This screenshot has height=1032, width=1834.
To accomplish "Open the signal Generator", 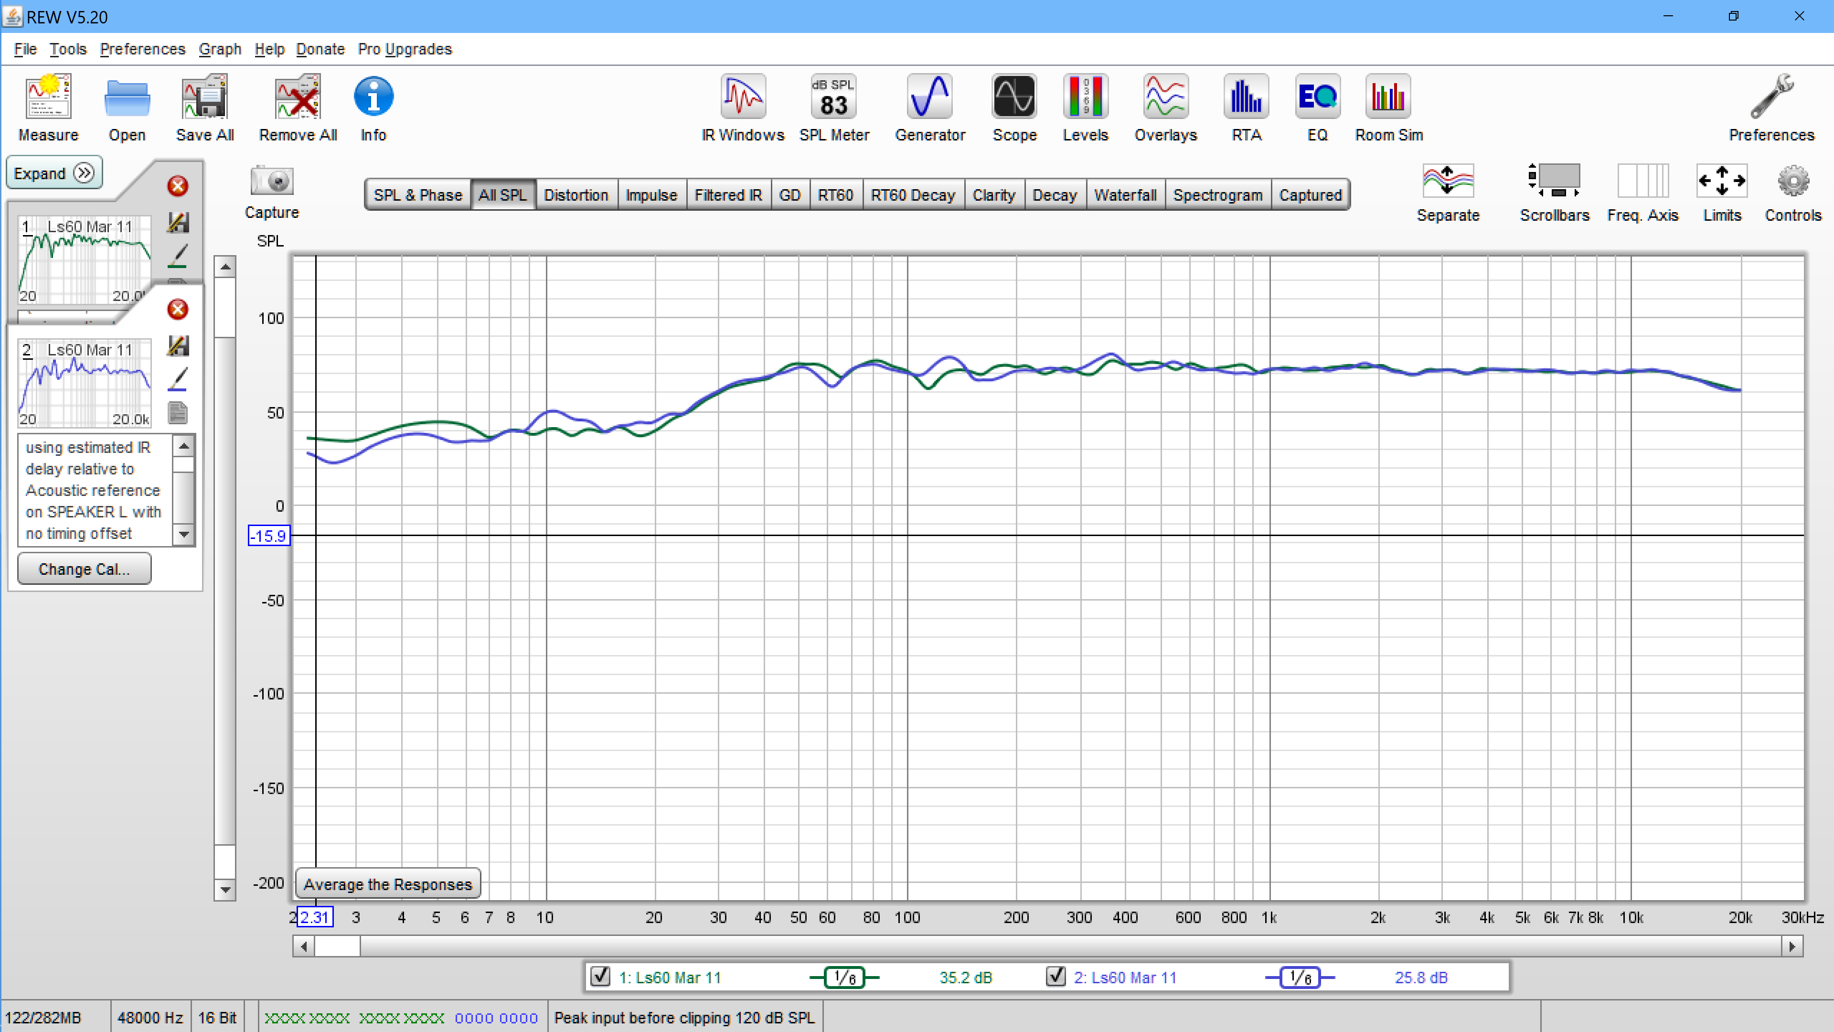I will click(x=930, y=97).
